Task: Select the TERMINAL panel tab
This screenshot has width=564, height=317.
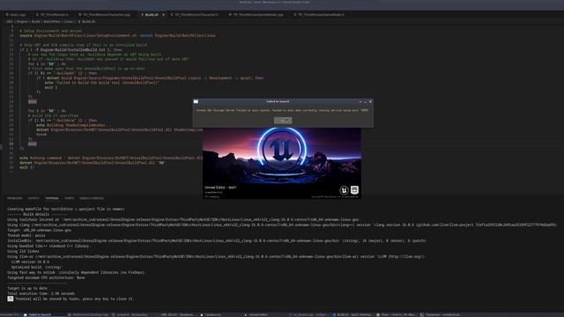Action: 52,198
